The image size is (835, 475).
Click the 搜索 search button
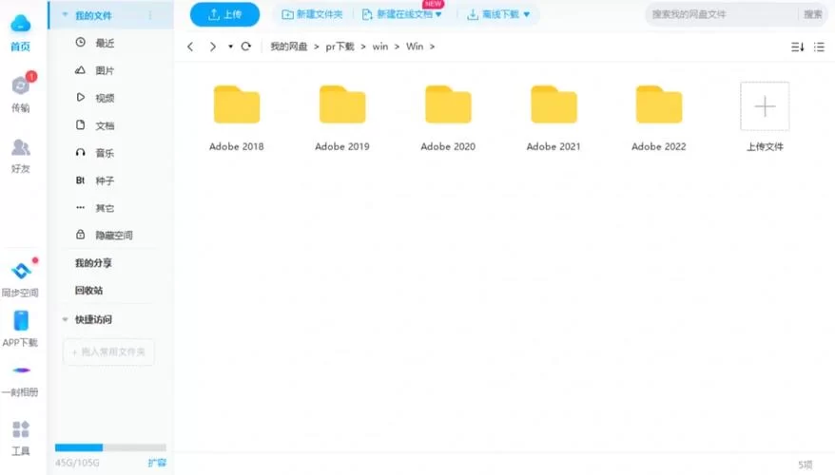(x=812, y=14)
